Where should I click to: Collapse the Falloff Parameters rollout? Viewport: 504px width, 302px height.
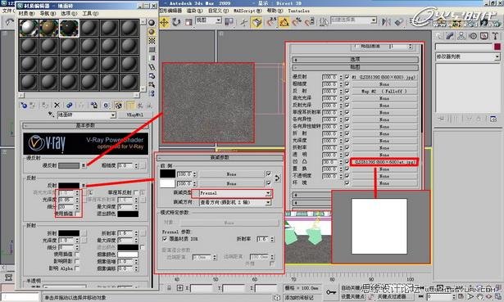click(220, 158)
